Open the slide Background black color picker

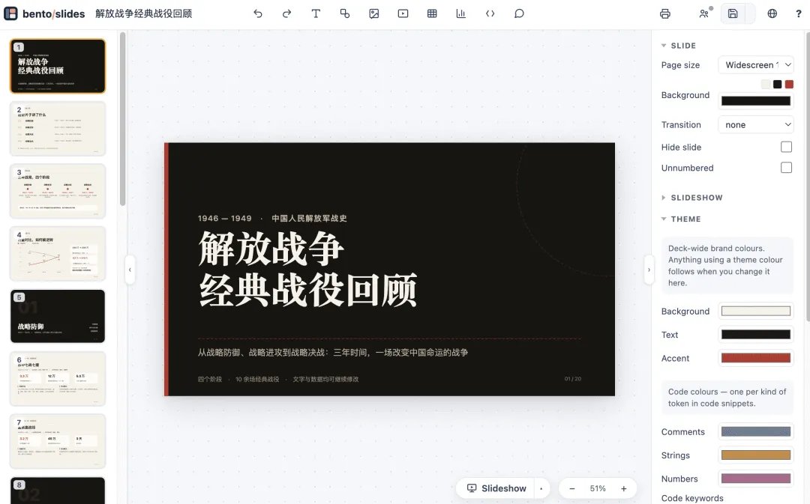pos(756,100)
